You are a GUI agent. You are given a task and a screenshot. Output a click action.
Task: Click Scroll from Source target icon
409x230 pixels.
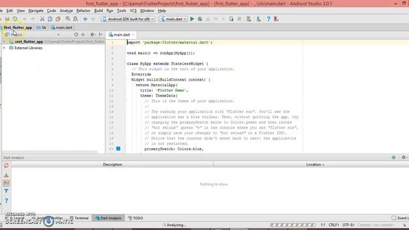[x=76, y=34]
